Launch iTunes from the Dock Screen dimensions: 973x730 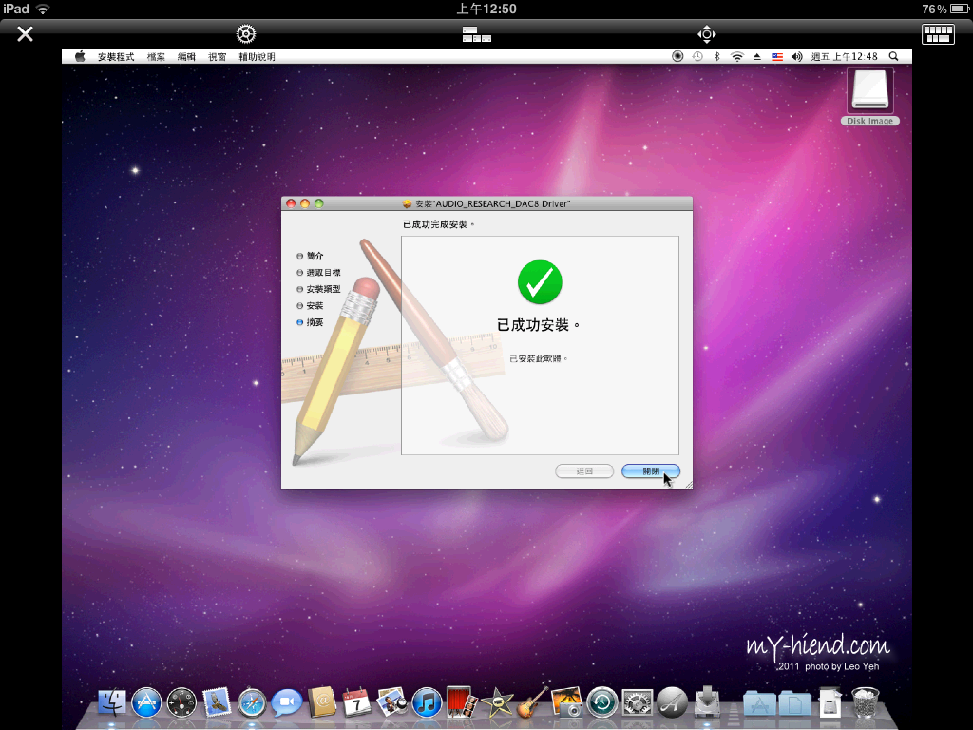(427, 702)
